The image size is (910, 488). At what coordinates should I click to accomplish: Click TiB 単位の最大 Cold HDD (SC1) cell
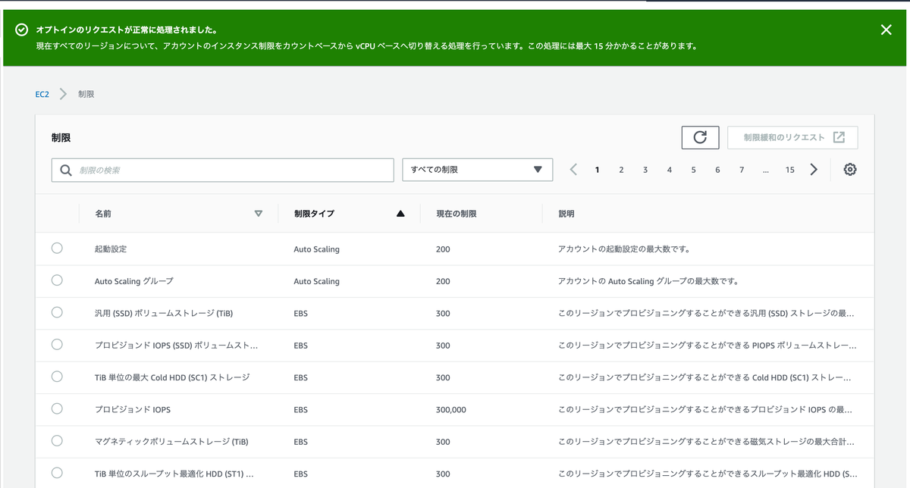click(x=172, y=377)
